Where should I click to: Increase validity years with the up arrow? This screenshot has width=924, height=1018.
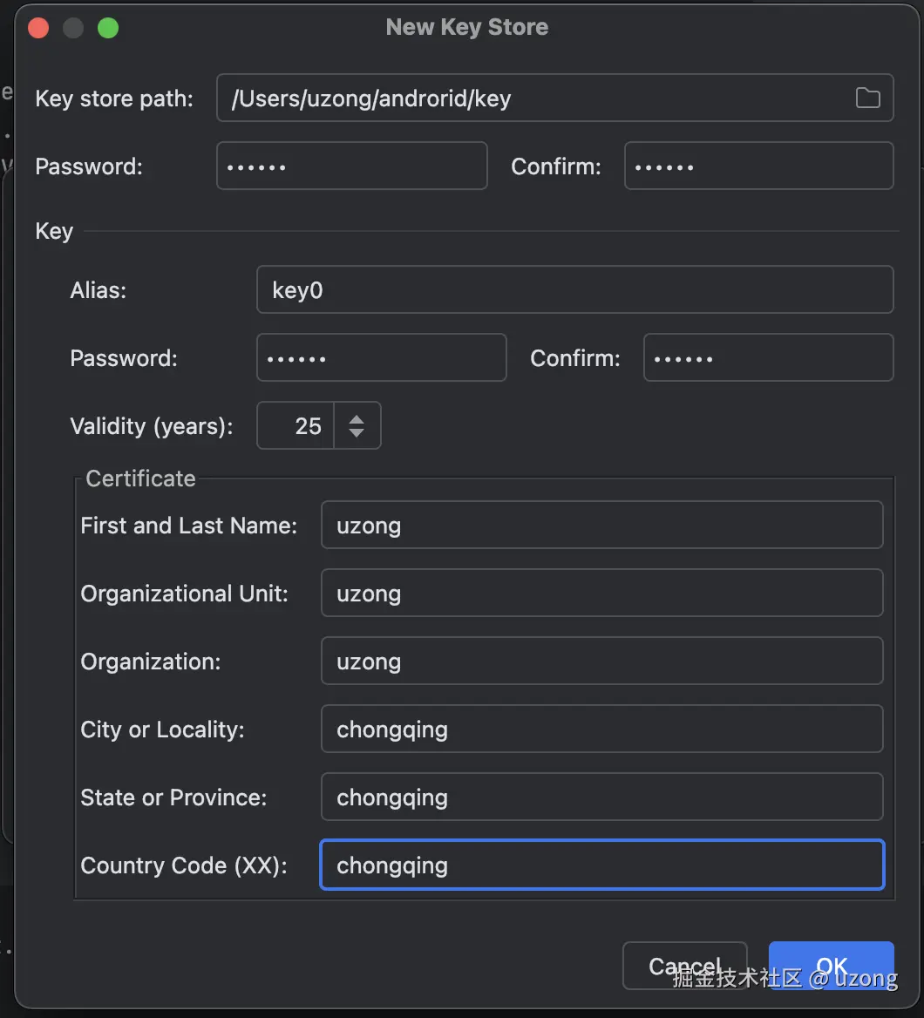[x=357, y=419]
